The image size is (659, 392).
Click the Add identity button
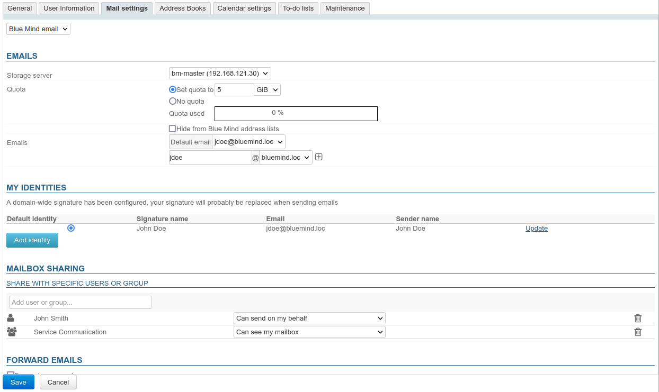pyautogui.click(x=32, y=240)
